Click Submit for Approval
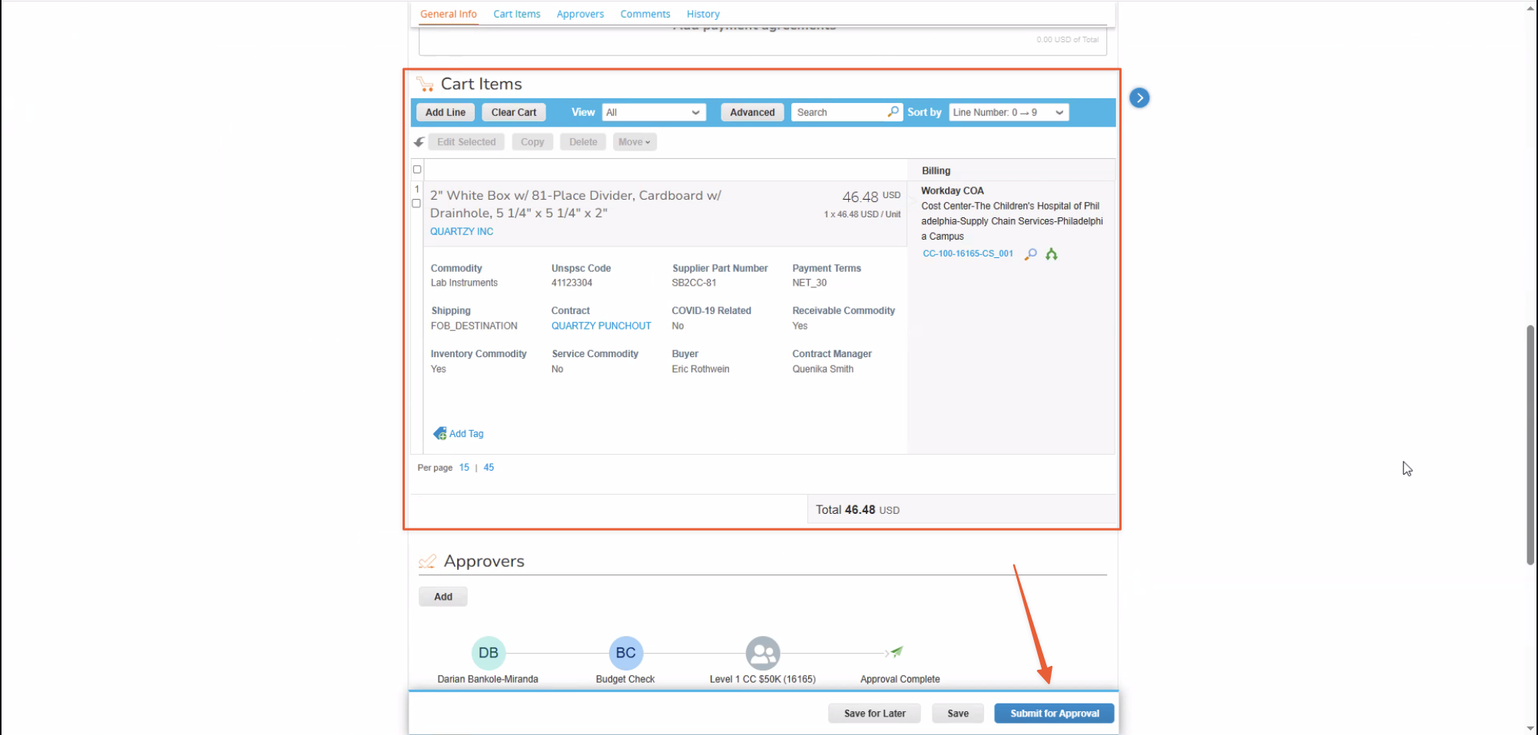 (1054, 713)
